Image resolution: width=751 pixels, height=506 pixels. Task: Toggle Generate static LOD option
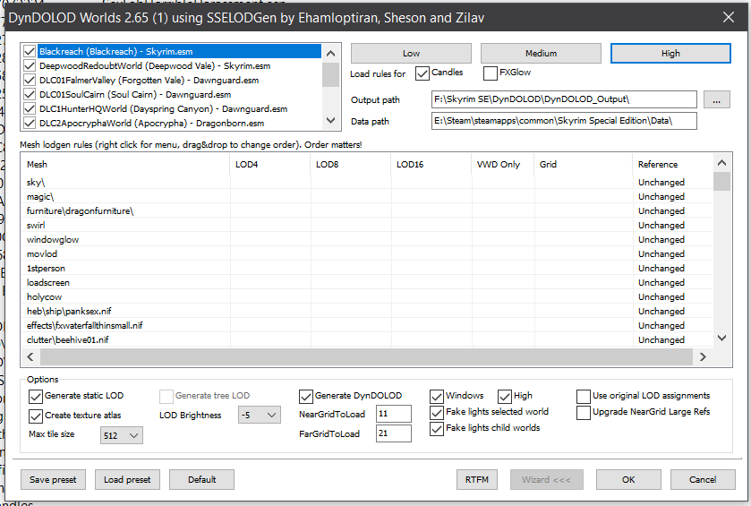click(x=36, y=396)
